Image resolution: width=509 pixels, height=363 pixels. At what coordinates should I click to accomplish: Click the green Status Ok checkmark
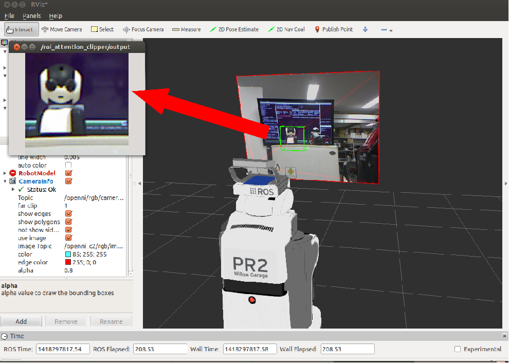click(x=21, y=189)
